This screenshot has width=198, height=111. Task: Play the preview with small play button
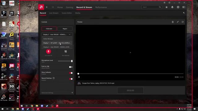tap(79, 77)
